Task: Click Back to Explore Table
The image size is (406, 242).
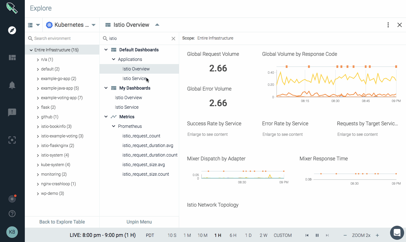Action: point(62,222)
